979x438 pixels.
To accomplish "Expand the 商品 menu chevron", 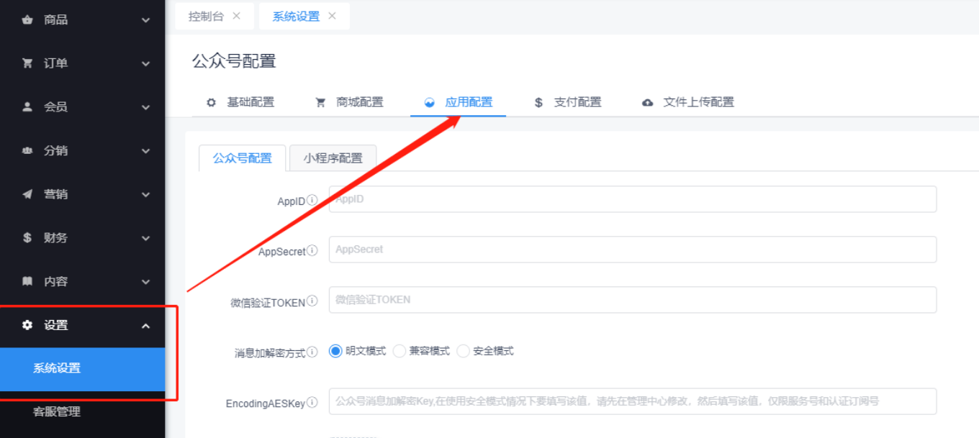I will coord(145,20).
